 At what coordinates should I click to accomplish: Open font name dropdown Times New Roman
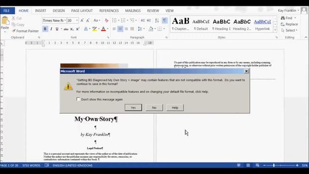pyautogui.click(x=65, y=20)
